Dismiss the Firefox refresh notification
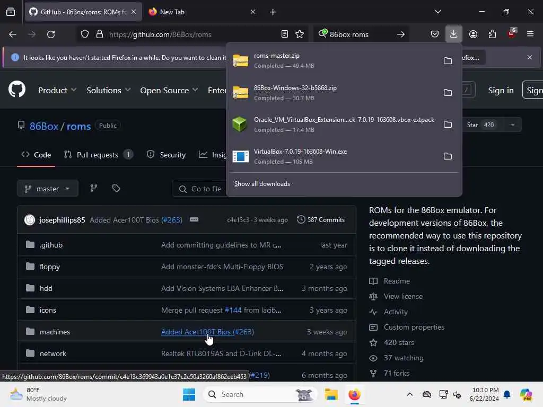Viewport: 543px width, 407px height. click(x=530, y=57)
